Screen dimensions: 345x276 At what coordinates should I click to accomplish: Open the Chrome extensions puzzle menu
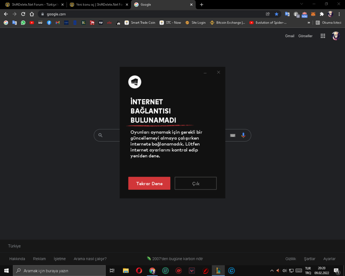click(x=322, y=14)
